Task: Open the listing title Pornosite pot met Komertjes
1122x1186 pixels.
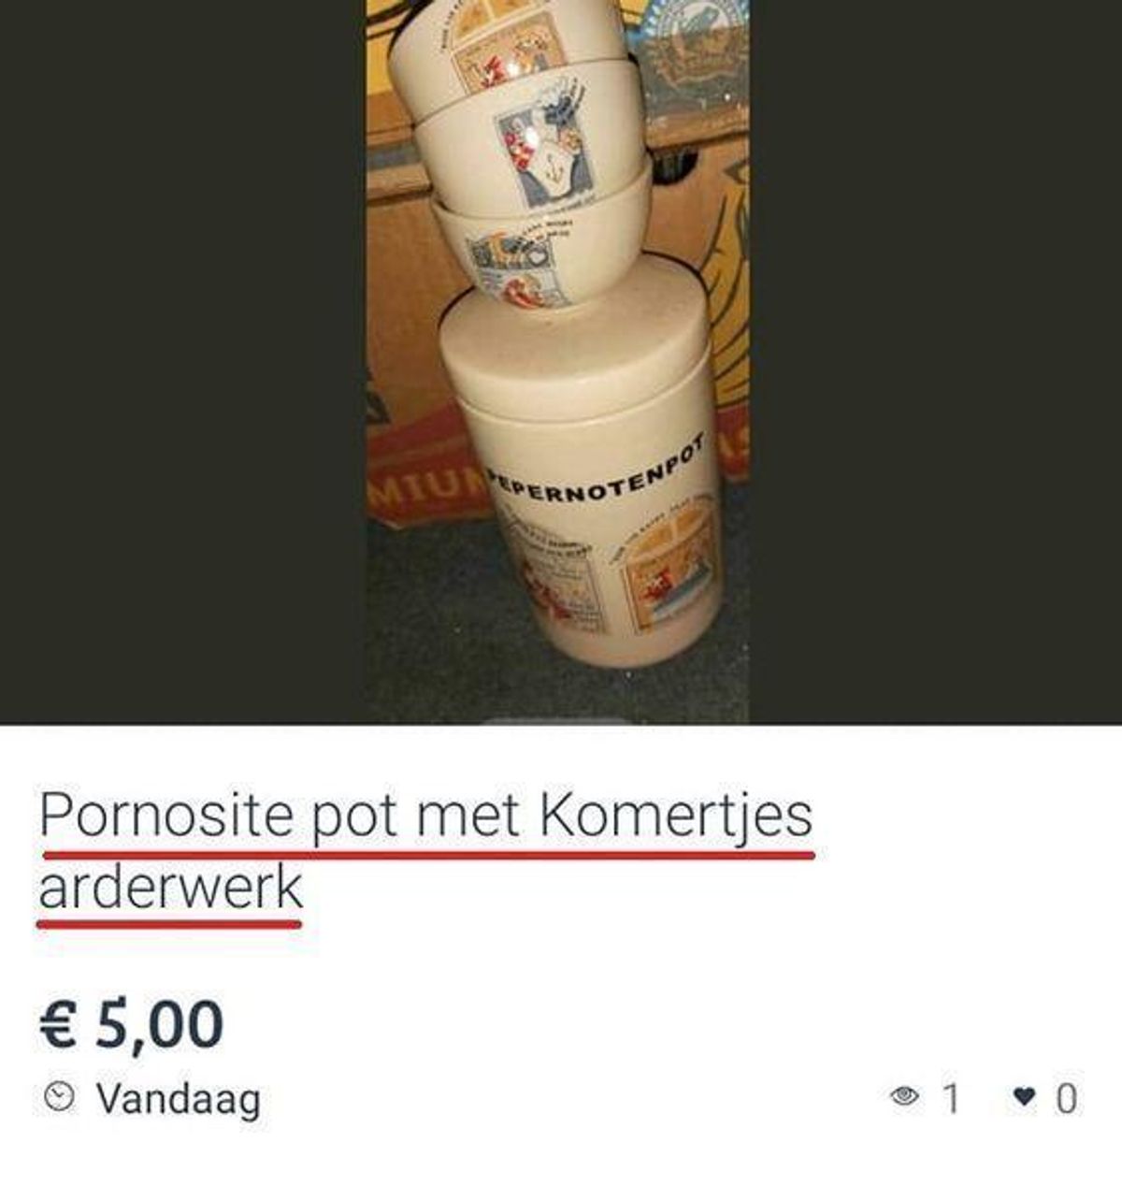Action: tap(426, 817)
